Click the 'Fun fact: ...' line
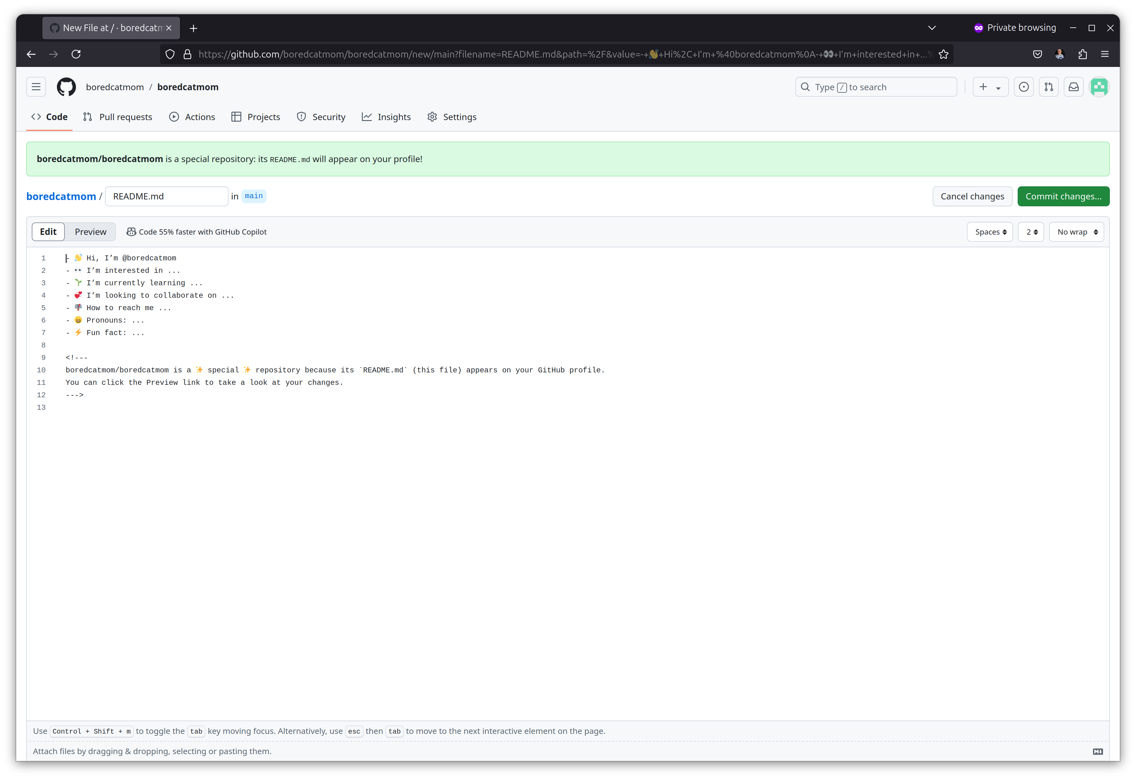 coord(105,333)
